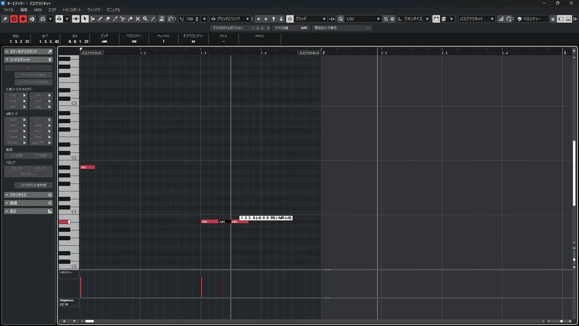Select the Erase tool
The width and height of the screenshot is (579, 326).
click(108, 19)
